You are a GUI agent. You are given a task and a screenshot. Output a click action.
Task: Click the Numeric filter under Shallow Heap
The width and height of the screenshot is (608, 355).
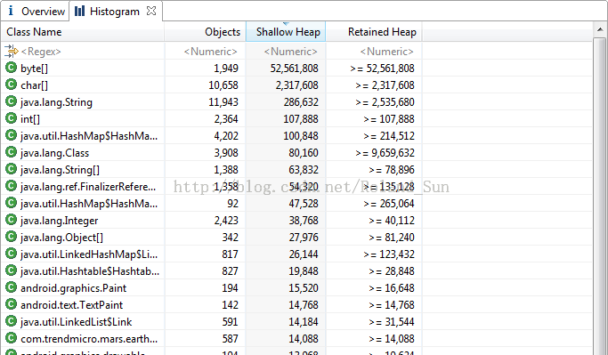(290, 52)
